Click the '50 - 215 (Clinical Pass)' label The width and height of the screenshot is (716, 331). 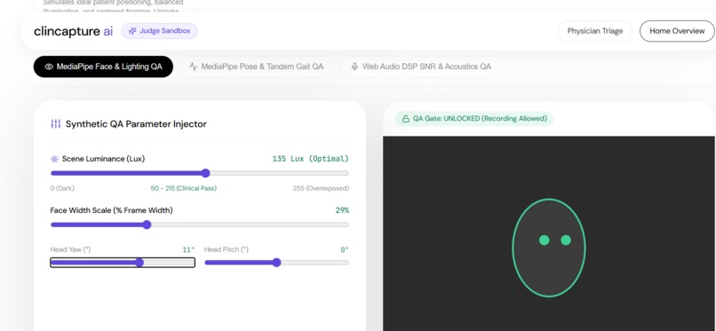[x=184, y=188]
